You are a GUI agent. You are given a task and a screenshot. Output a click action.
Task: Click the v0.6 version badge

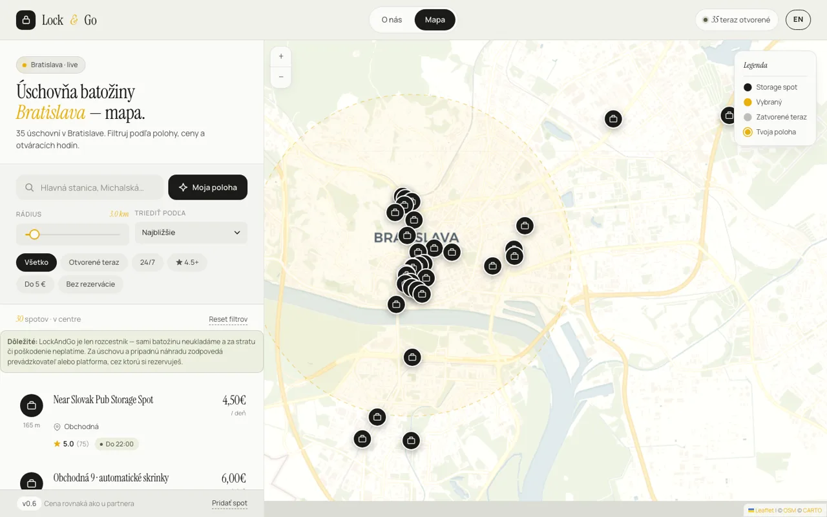click(x=30, y=503)
